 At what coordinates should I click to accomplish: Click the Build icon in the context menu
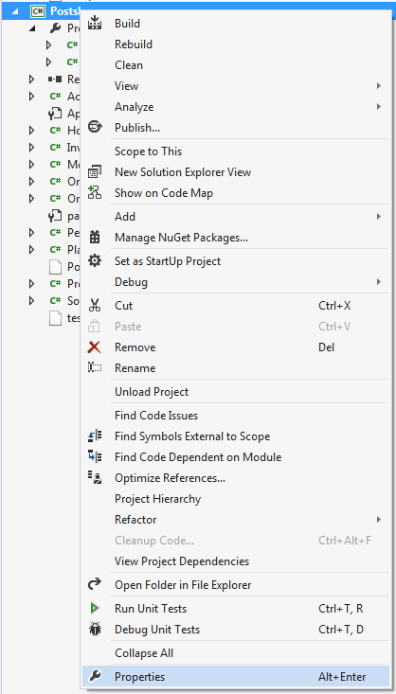click(95, 23)
